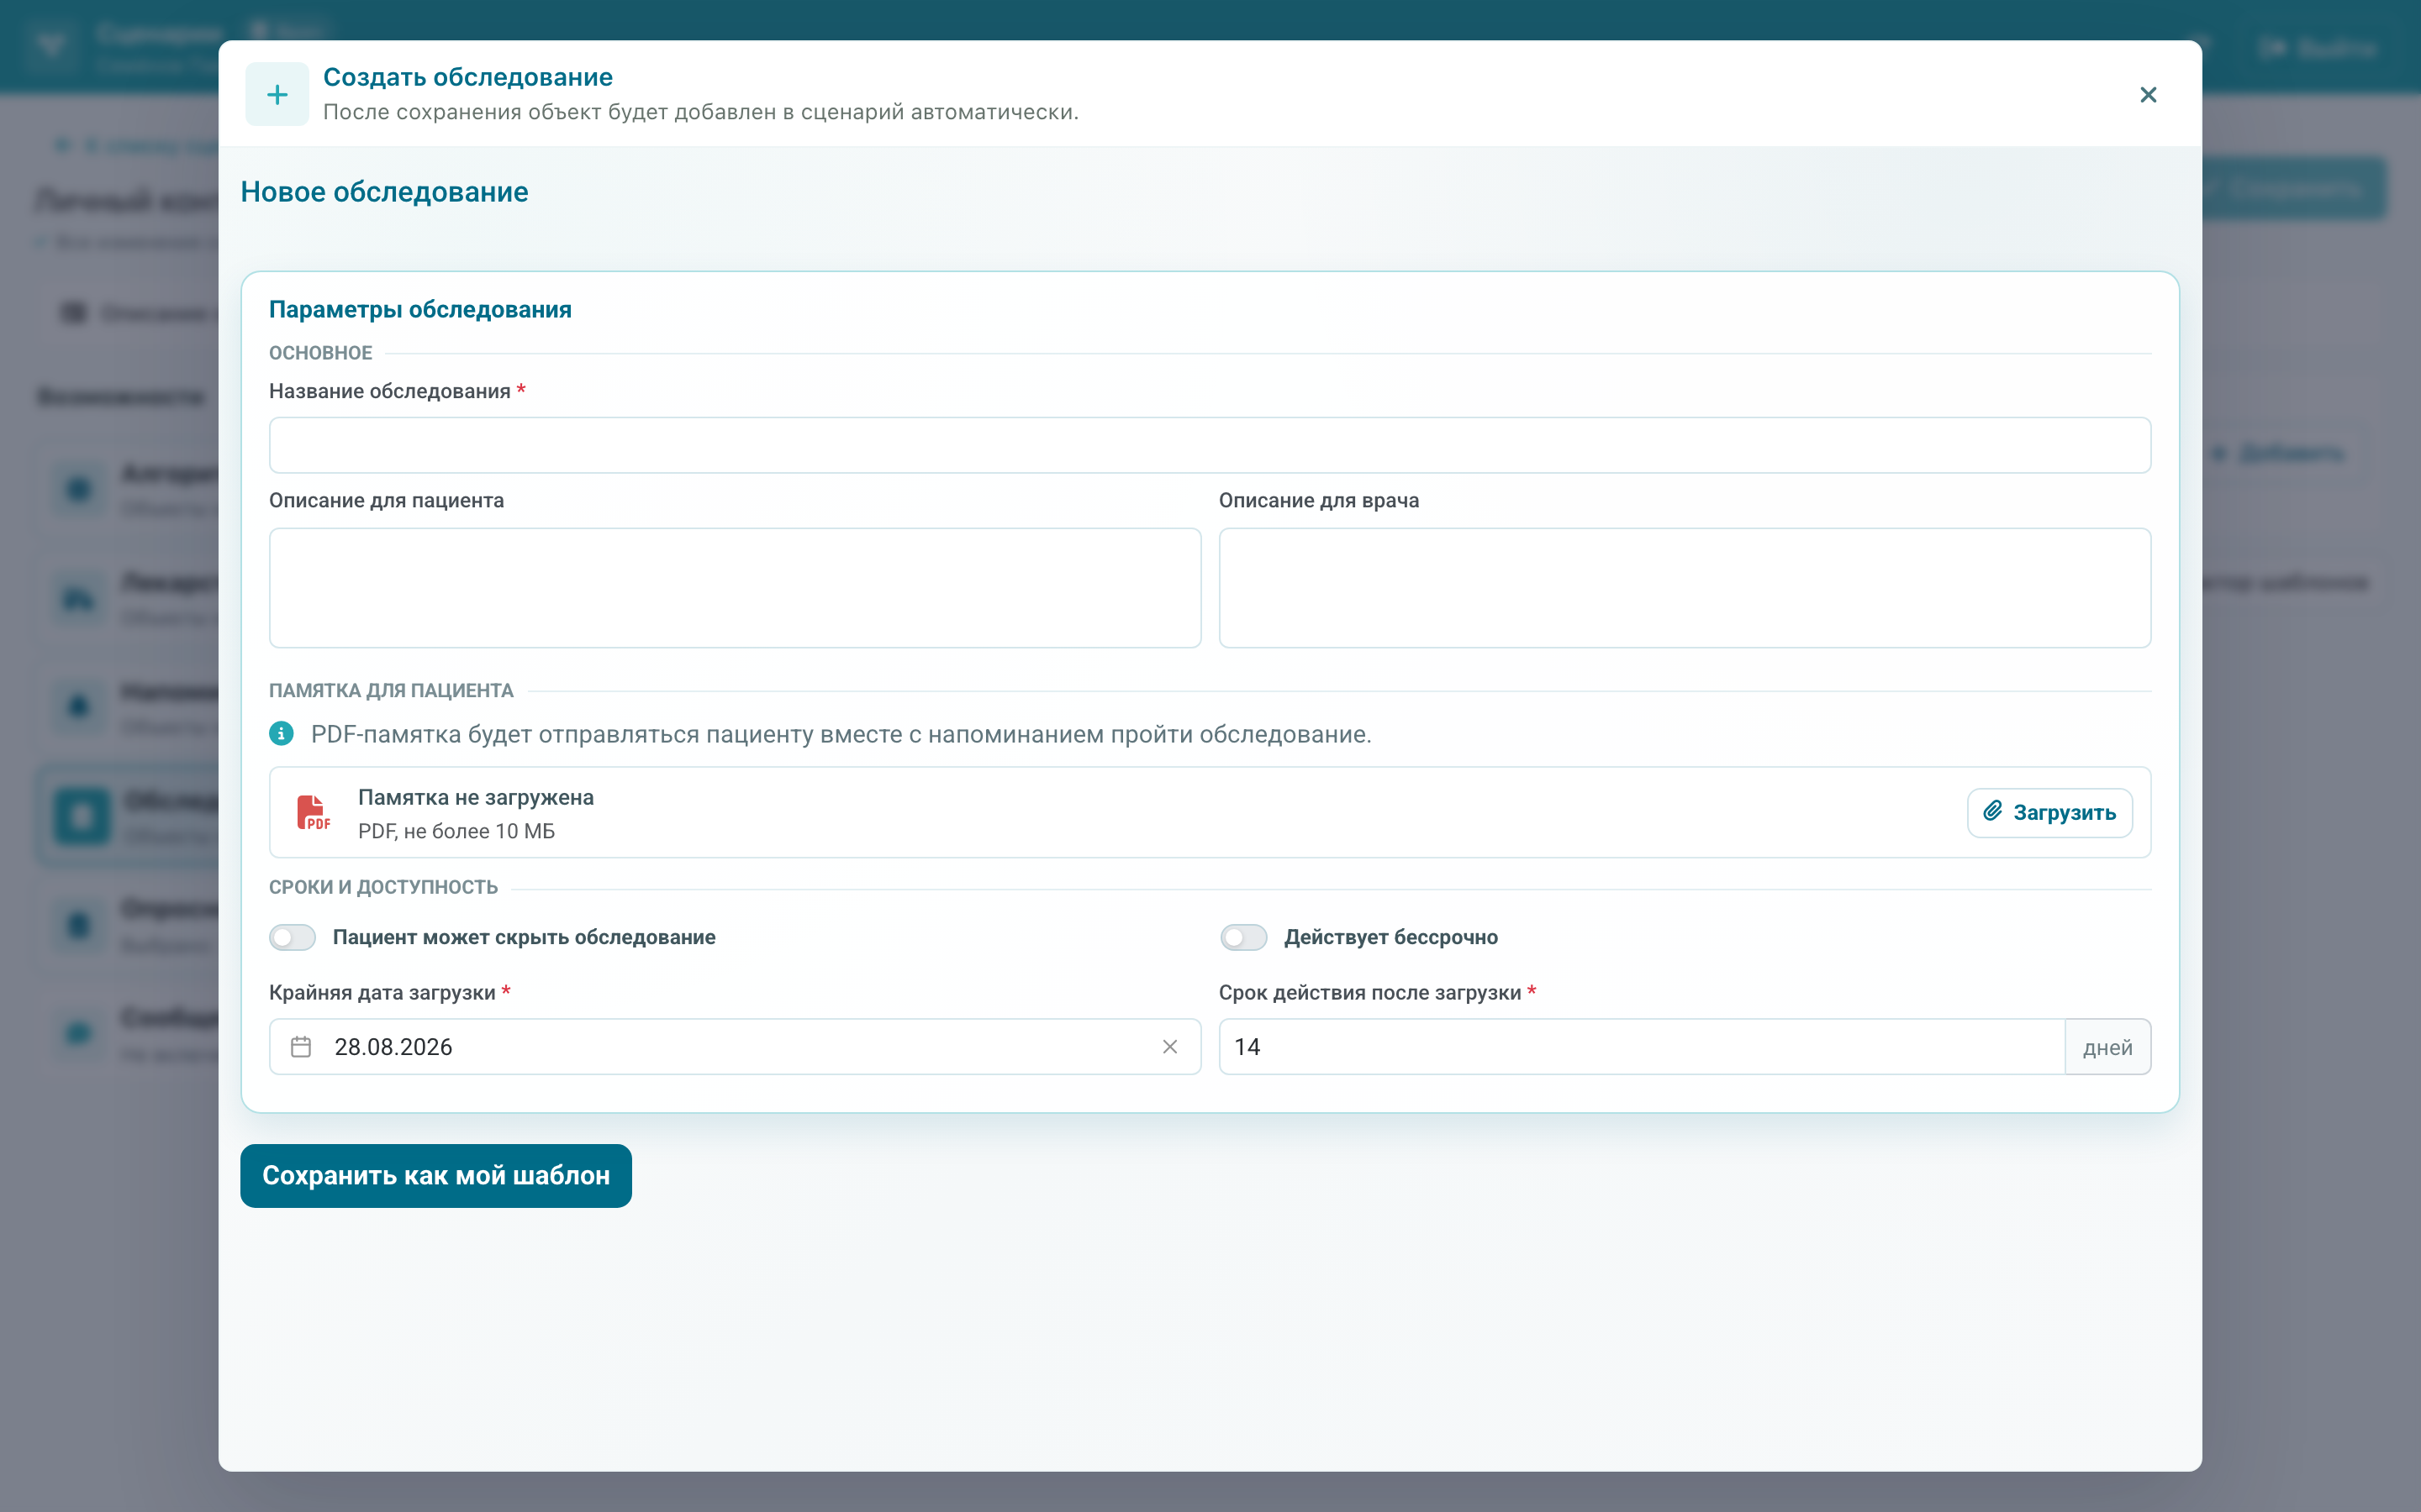Enable Пациент может скрыть обследование toggle
This screenshot has width=2421, height=1512.
pyautogui.click(x=293, y=937)
